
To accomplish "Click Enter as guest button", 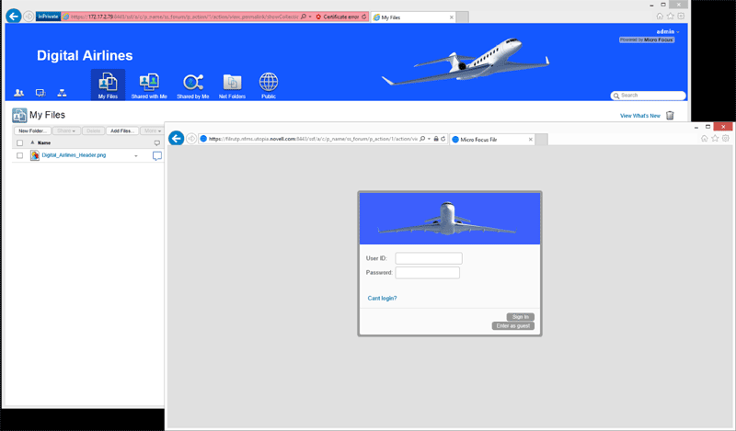I will (x=513, y=326).
